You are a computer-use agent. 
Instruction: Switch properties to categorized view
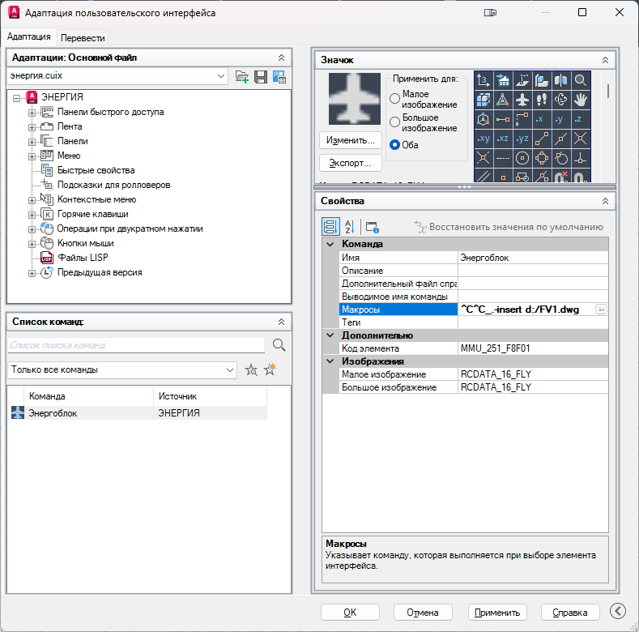pyautogui.click(x=330, y=226)
